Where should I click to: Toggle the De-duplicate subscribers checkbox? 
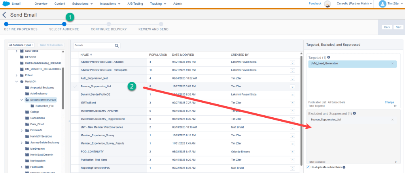(308, 167)
